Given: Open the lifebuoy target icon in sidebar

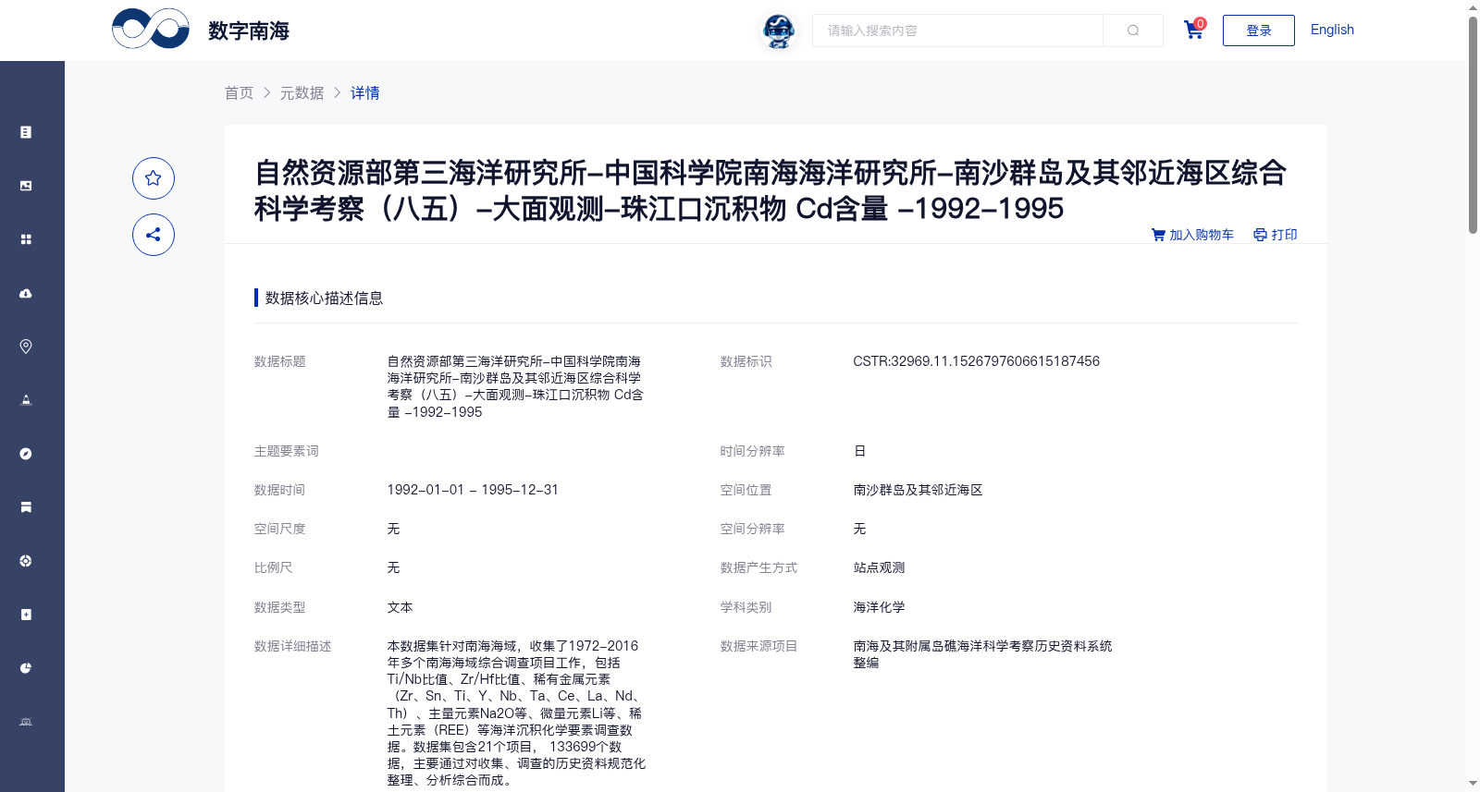Looking at the screenshot, I should pyautogui.click(x=26, y=561).
